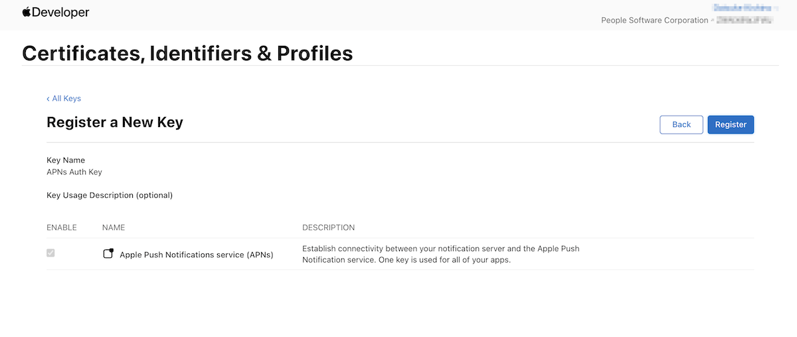Click the Apple logo icon
Viewport: 797px width, 337px height.
[x=27, y=12]
